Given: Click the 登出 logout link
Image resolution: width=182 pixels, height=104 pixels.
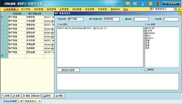Looking at the screenshot, I should [126, 9].
